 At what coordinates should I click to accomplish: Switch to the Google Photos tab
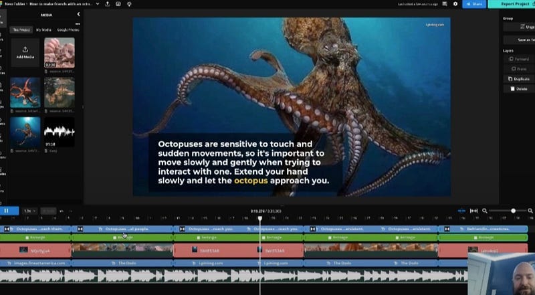point(68,30)
